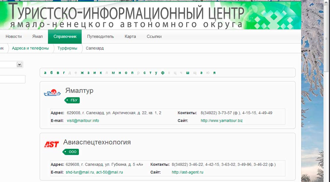Filter list by letter а
This screenshot has width=330, height=182.
point(45,73)
